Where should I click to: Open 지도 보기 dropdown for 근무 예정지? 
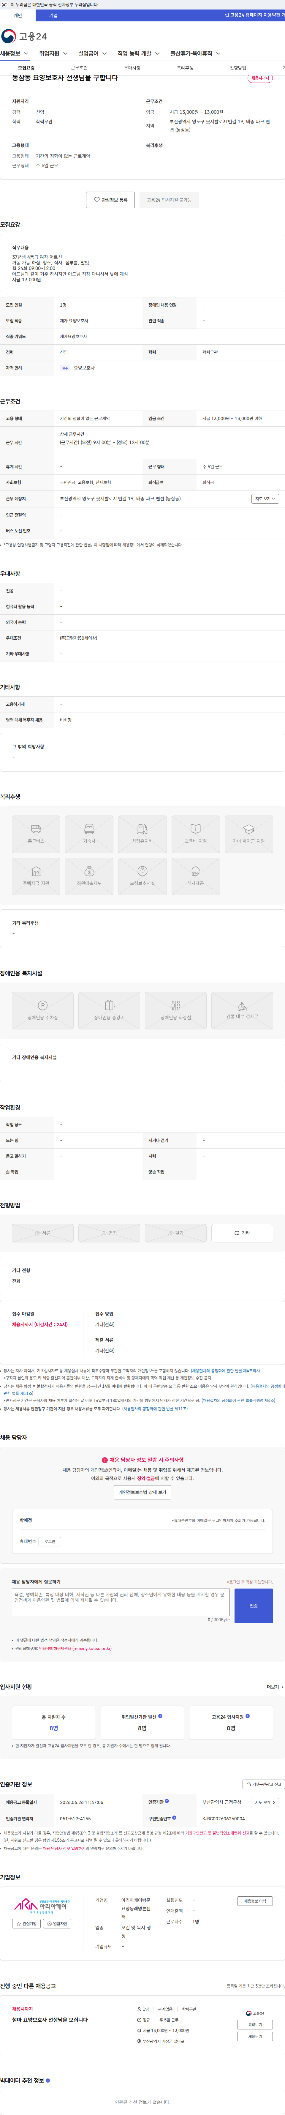coord(265,498)
